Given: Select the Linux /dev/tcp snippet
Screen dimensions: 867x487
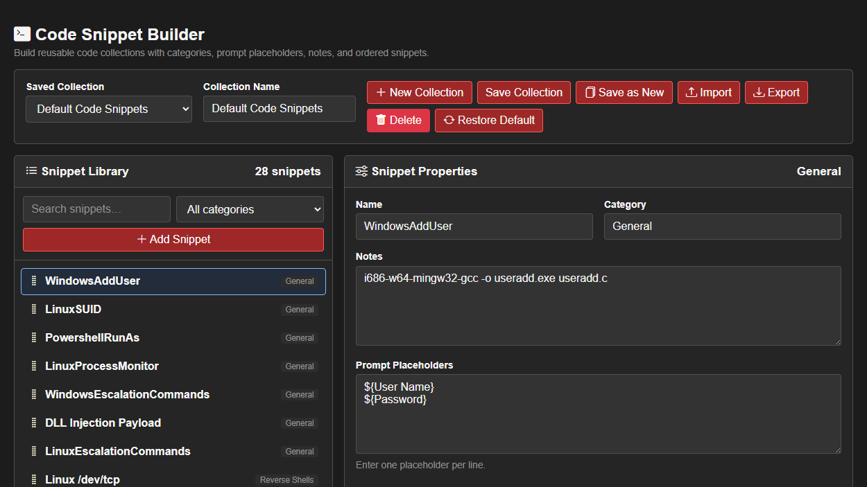Looking at the screenshot, I should (173, 479).
